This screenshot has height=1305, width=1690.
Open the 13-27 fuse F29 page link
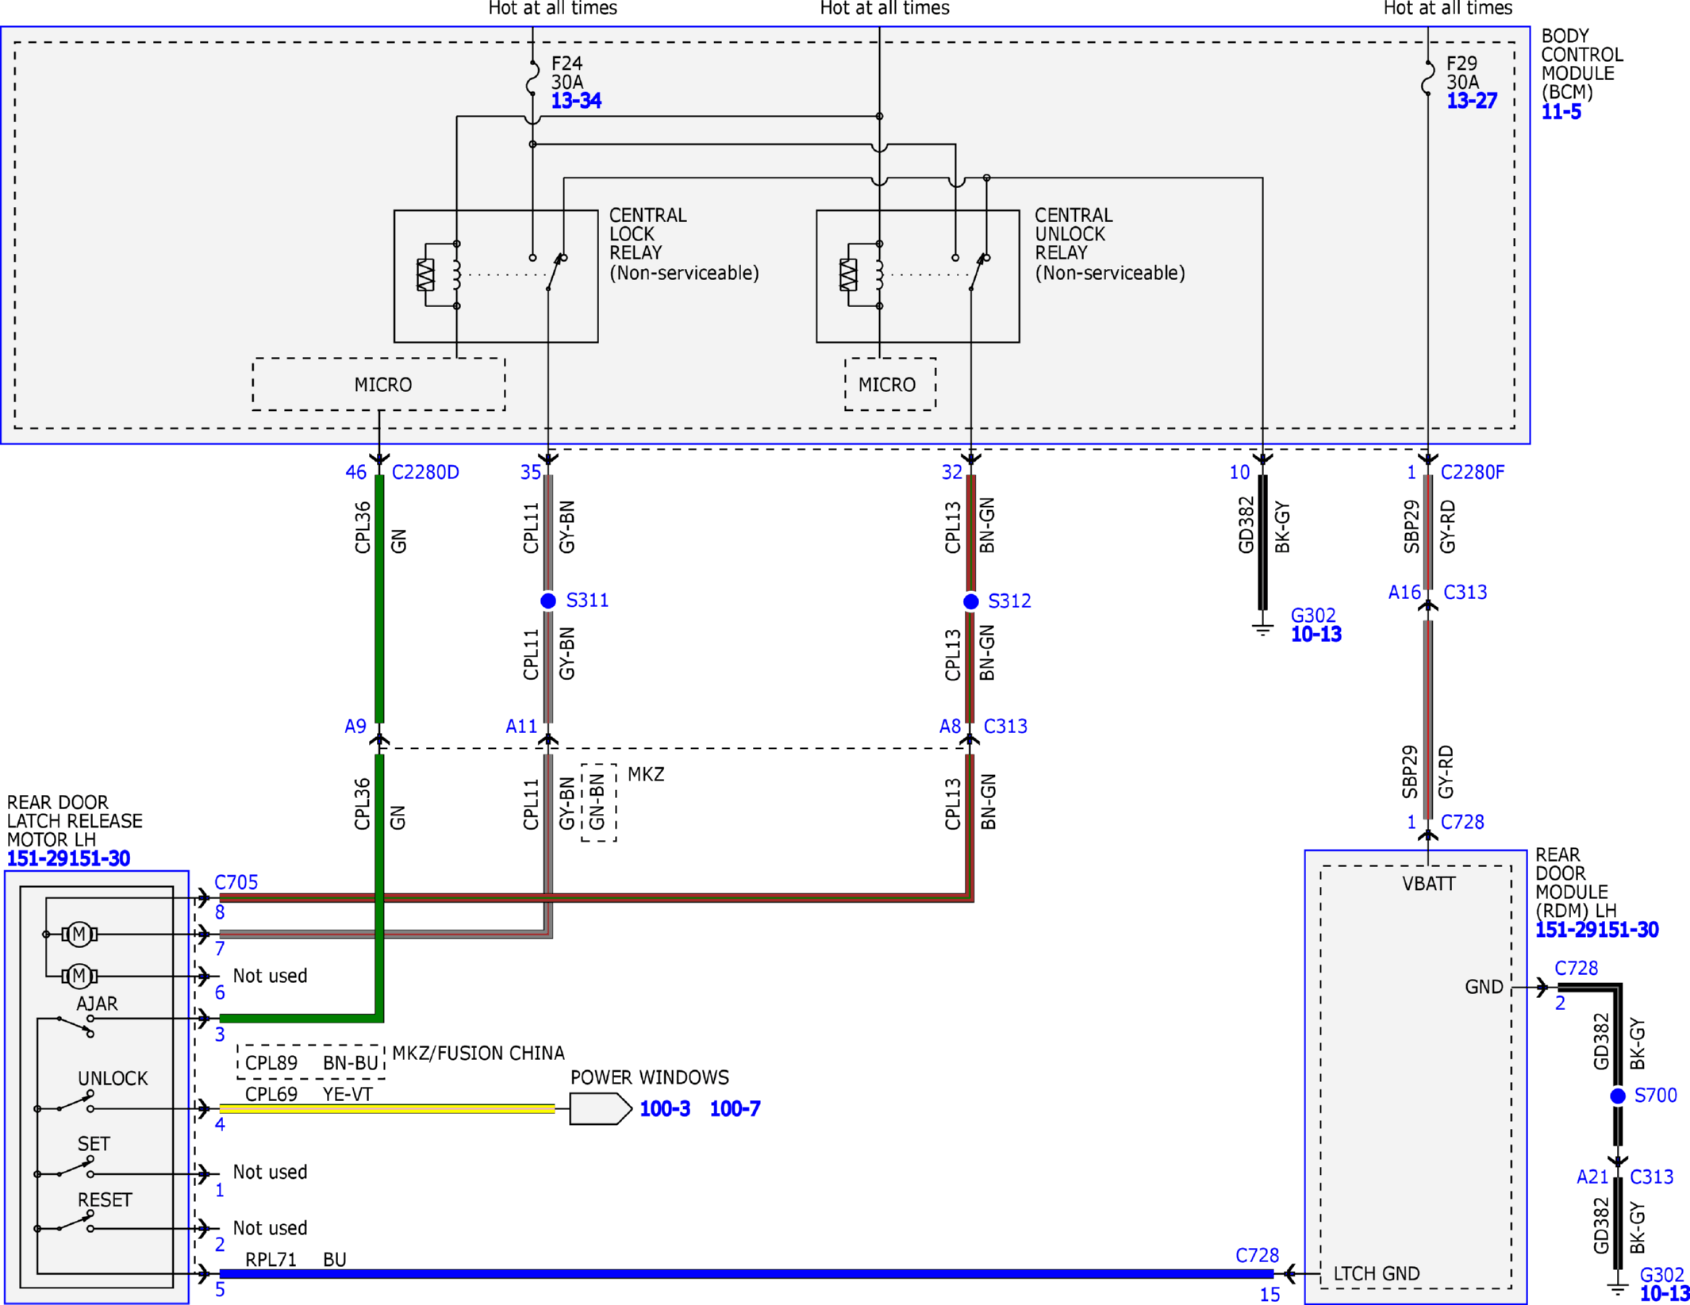(1472, 101)
